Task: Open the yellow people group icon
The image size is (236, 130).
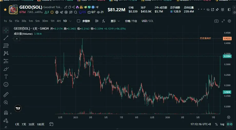Action: [81, 7]
